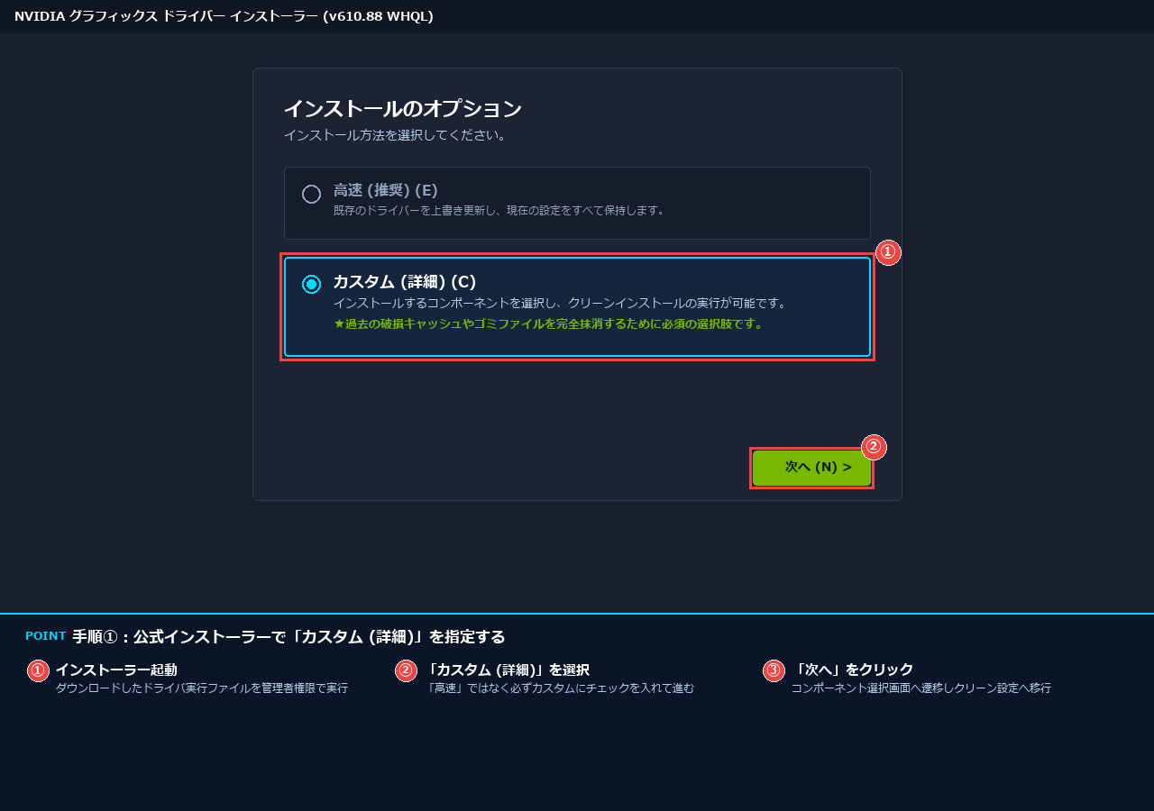This screenshot has height=811, width=1154.
Task: Click description インストールするコンポーネントを選択し
Action: tap(560, 304)
